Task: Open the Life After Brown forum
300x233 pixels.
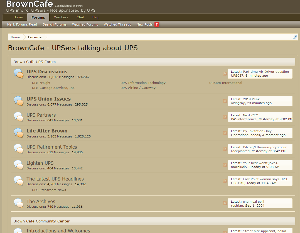Action: pyautogui.click(x=47, y=131)
